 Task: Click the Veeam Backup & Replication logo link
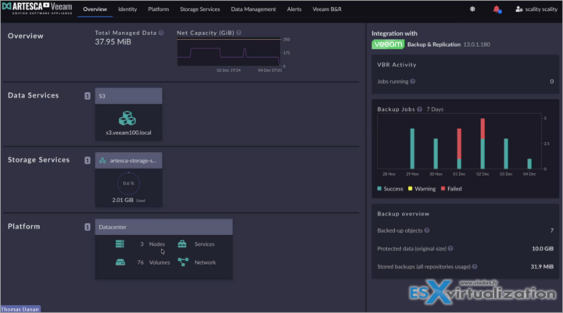click(388, 45)
